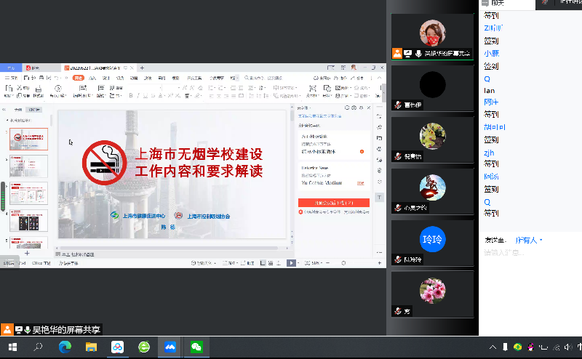The image size is (582, 359).
Task: Click the Picture insert icon in ribbon
Action: point(338,88)
